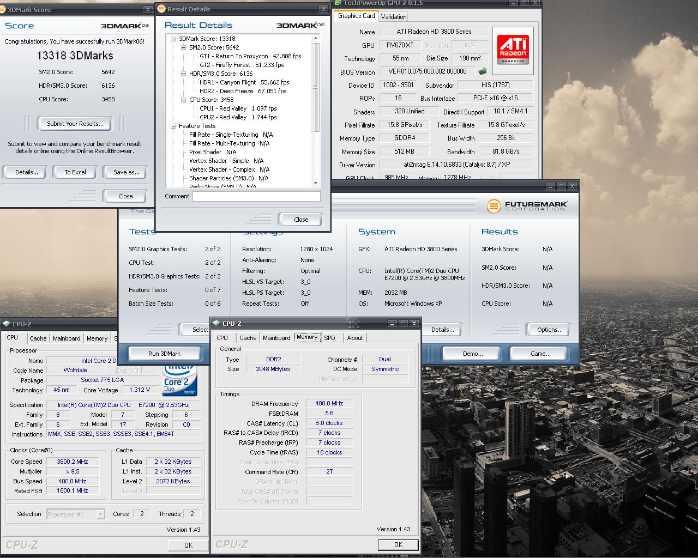Click the Result Details scrollbar down arrow

click(x=315, y=184)
